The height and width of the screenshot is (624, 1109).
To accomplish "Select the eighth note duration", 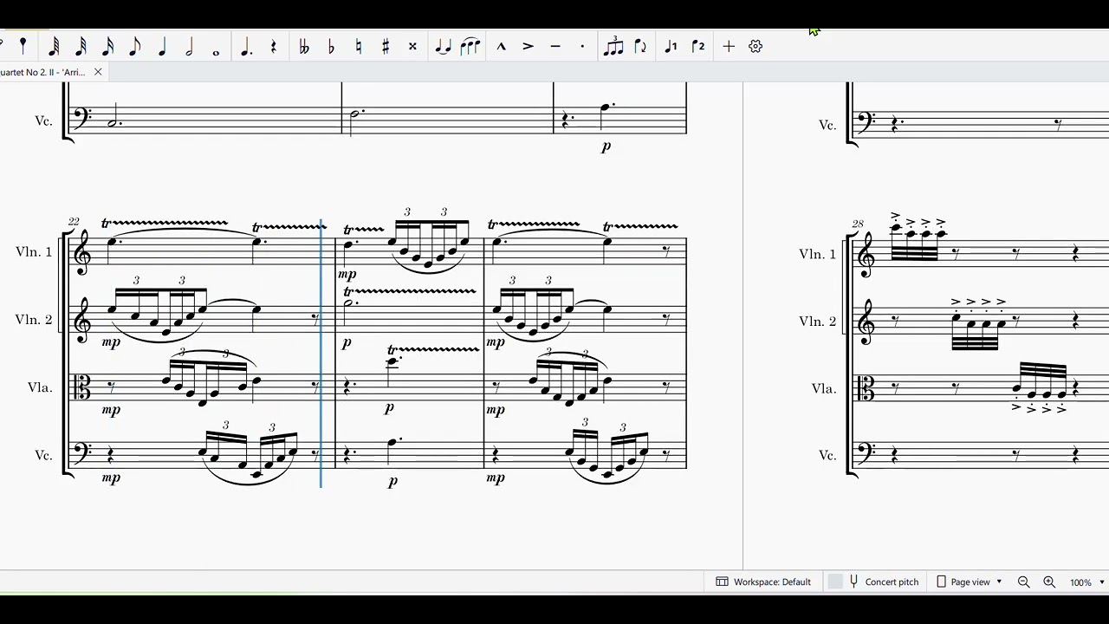I will 135,47.
